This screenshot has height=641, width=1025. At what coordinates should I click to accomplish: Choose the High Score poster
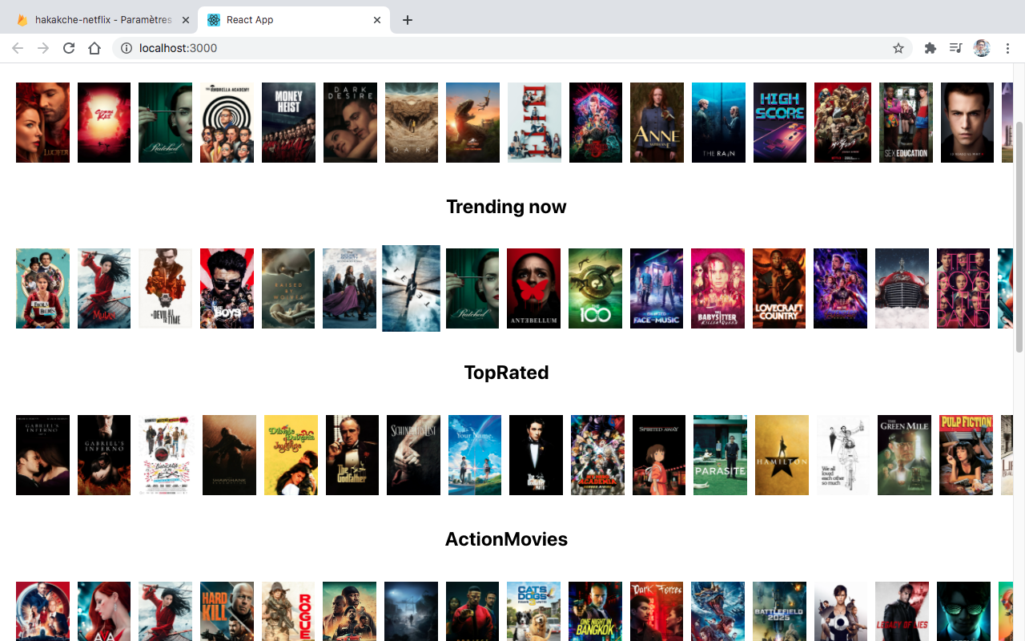pos(780,123)
